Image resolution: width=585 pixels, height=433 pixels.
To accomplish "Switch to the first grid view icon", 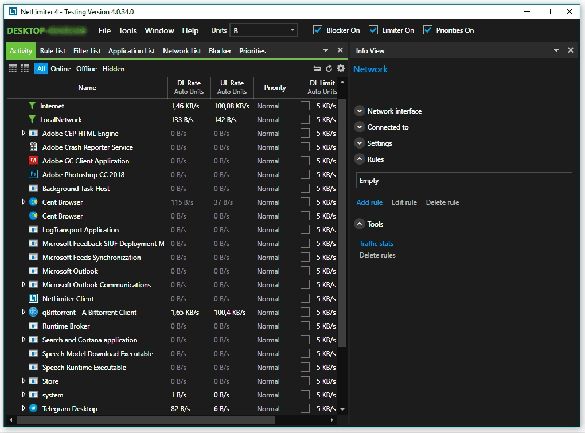I will [13, 68].
